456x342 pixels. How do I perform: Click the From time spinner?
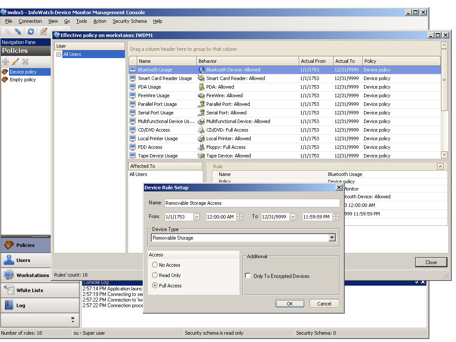(240, 216)
